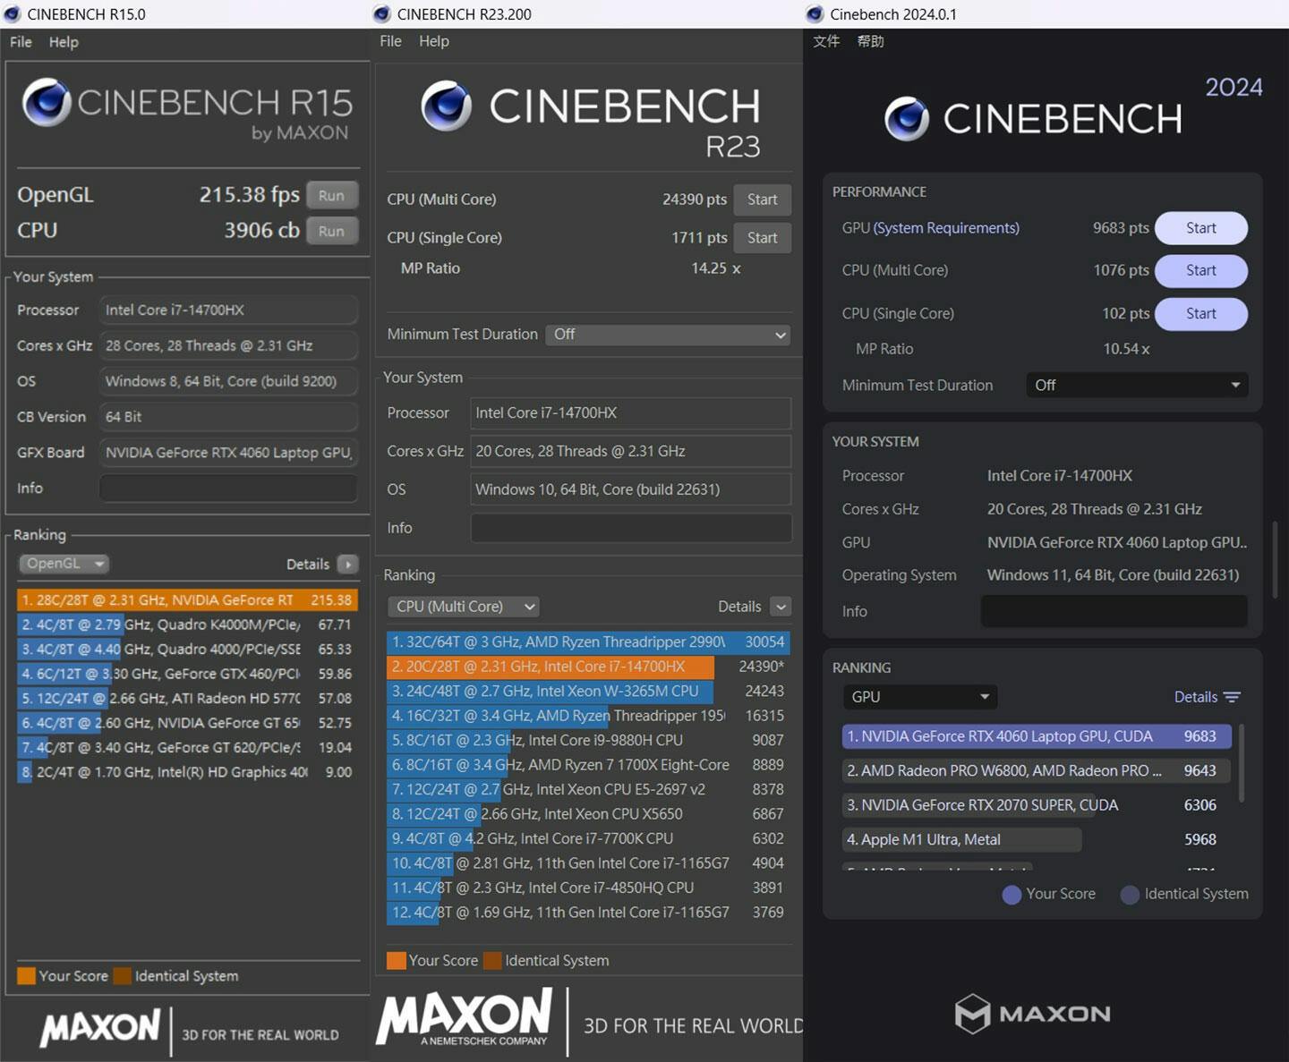Select the ATI Radeon HD ranking row in R15
Viewport: 1289px width, 1062px height.
(187, 698)
